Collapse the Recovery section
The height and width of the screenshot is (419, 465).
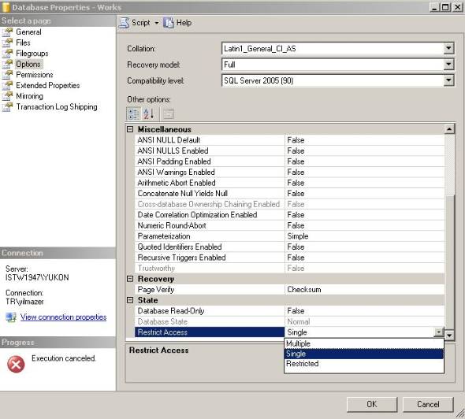point(130,279)
